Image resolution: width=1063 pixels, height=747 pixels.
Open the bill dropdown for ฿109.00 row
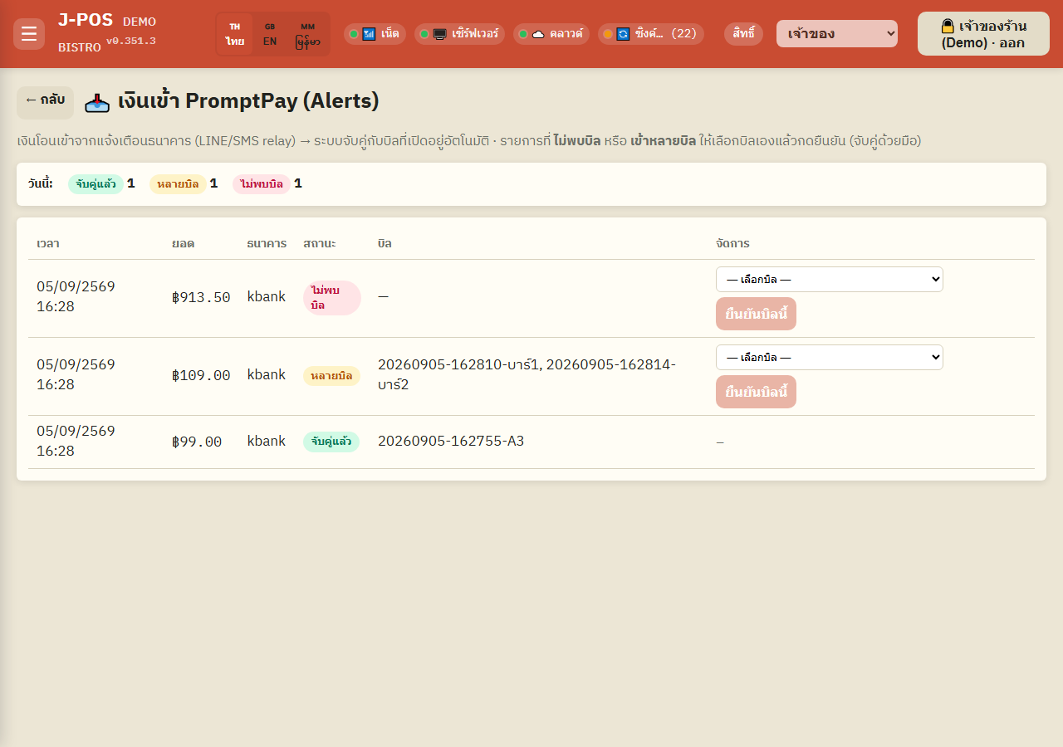(830, 357)
